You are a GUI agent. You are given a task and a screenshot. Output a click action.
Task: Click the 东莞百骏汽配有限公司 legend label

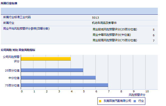pyautogui.click(x=117, y=101)
